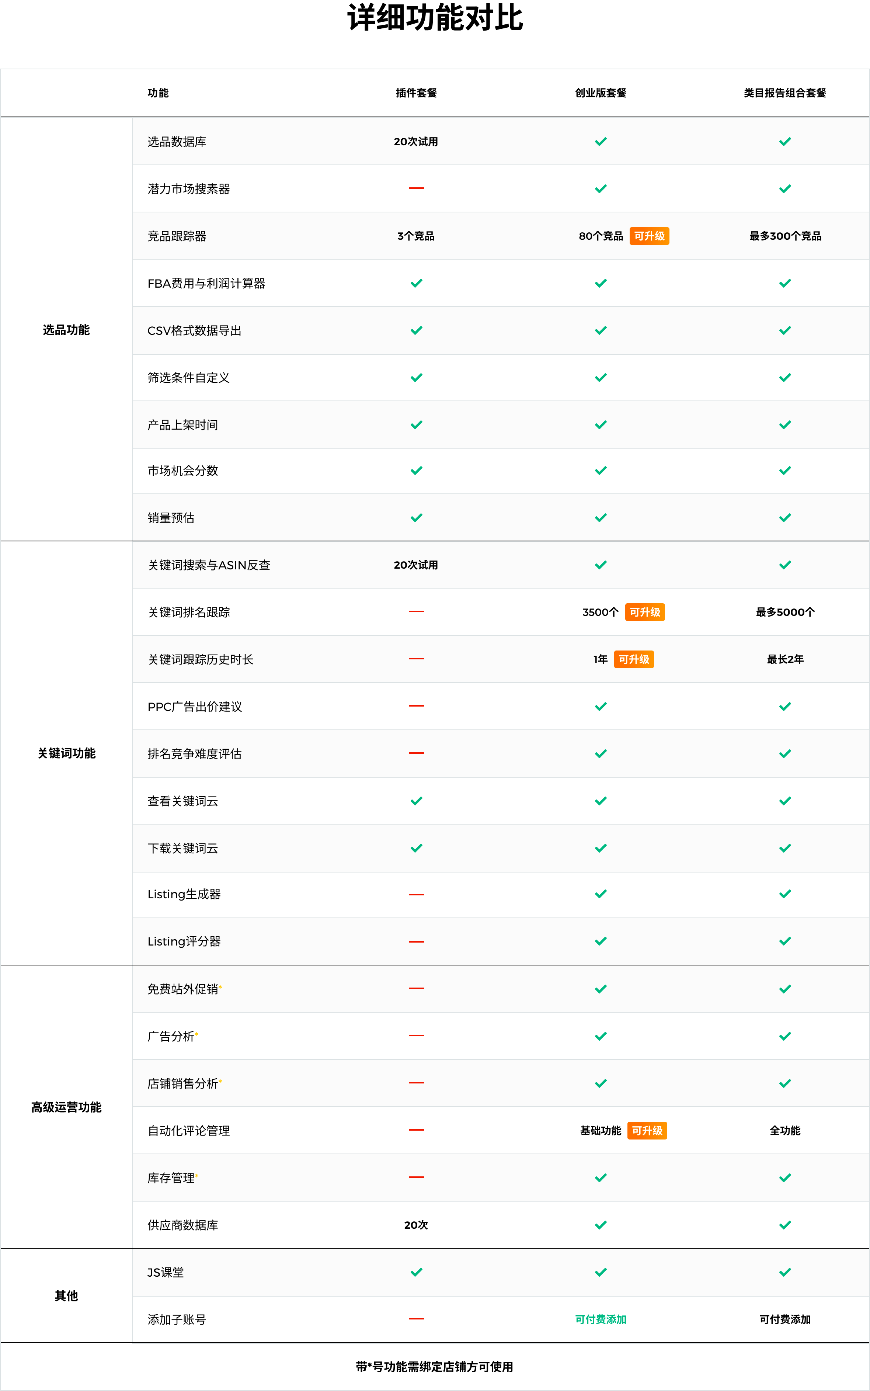Click the red dash for 免费站外促销
This screenshot has height=1391, width=870.
click(x=416, y=988)
